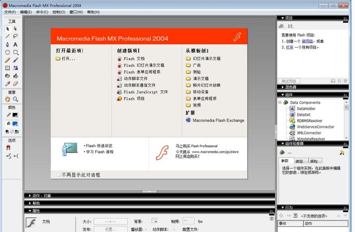Create a new Flash 文档
355x232 pixels.
(x=131, y=58)
